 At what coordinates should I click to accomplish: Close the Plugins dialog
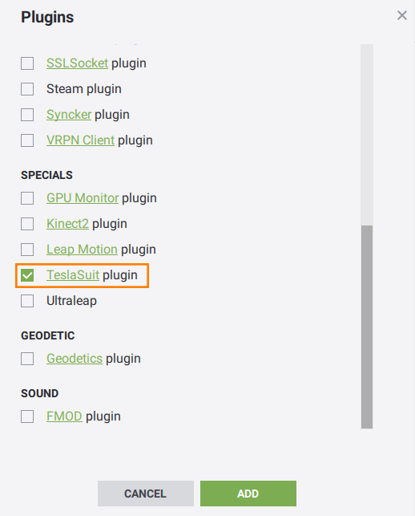coord(402,15)
